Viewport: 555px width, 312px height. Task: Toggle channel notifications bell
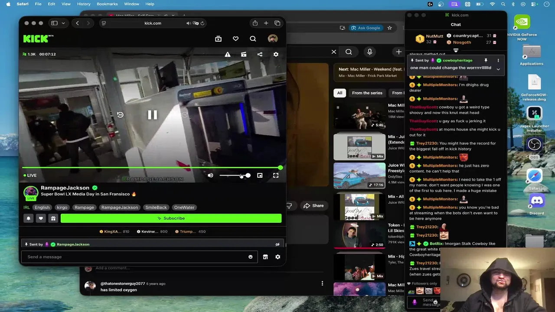[29, 218]
